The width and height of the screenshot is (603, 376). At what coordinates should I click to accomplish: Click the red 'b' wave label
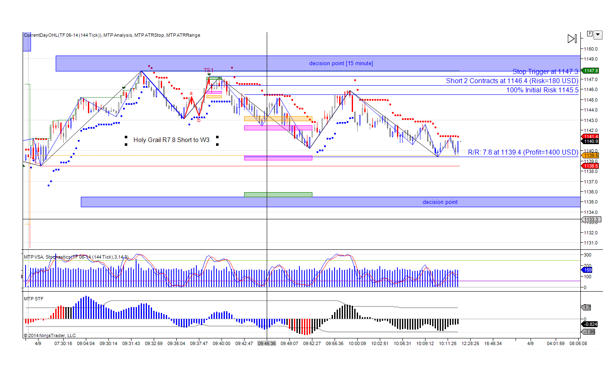click(x=199, y=120)
